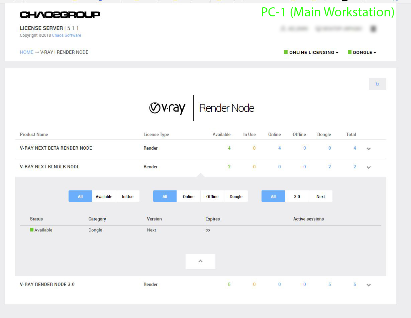Click the LICENSE SERVER | 5.1.1 title
This screenshot has height=318, width=411.
[49, 28]
